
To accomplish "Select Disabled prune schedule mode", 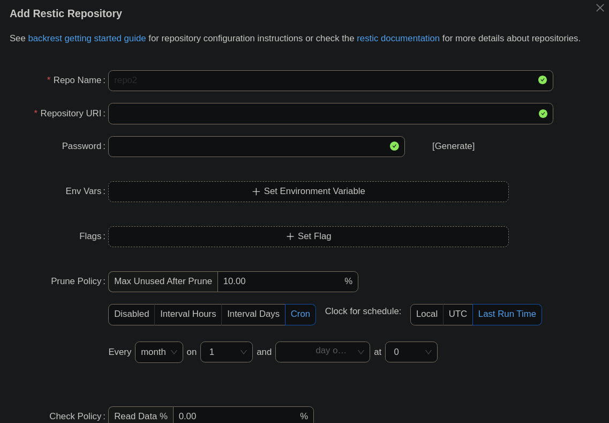I will (132, 315).
